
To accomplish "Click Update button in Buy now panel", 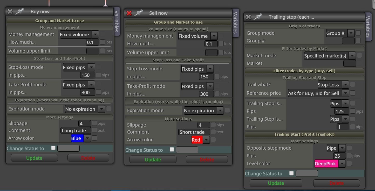I will click(x=34, y=158).
